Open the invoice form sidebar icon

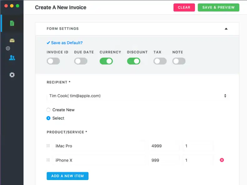(x=12, y=23)
